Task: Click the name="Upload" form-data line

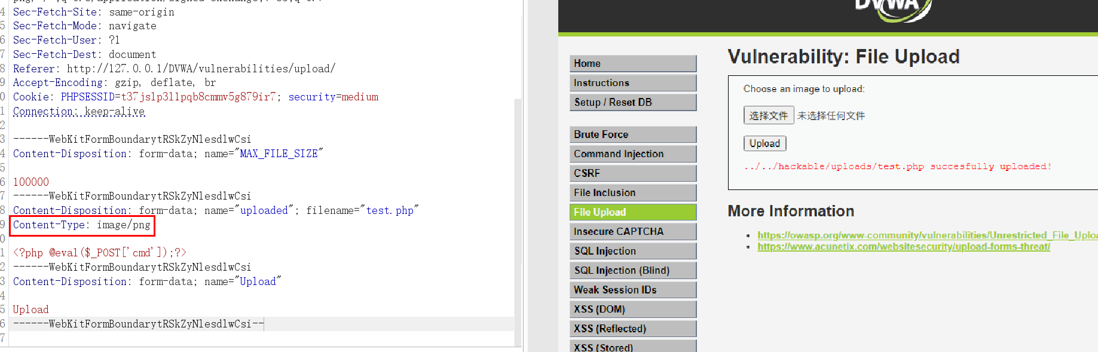Action: [x=147, y=281]
